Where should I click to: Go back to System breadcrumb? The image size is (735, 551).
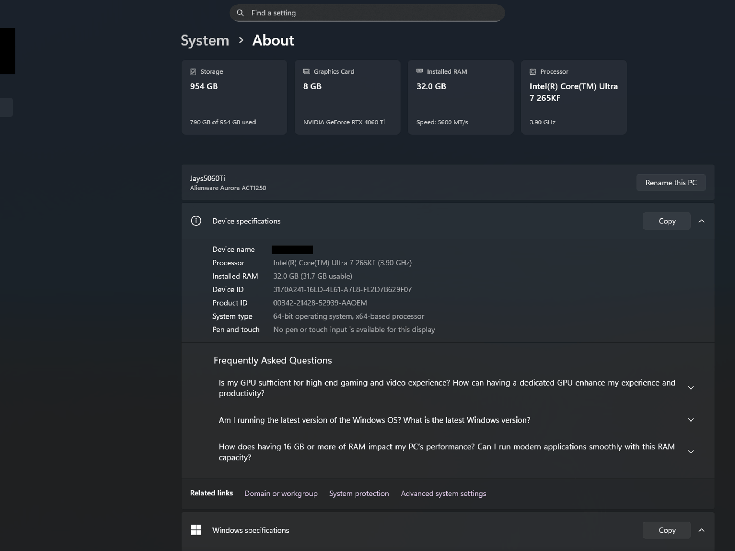click(x=205, y=40)
